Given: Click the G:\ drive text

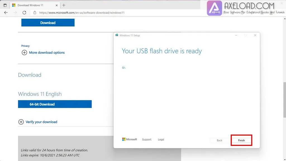Looking at the screenshot, I should [124, 68].
